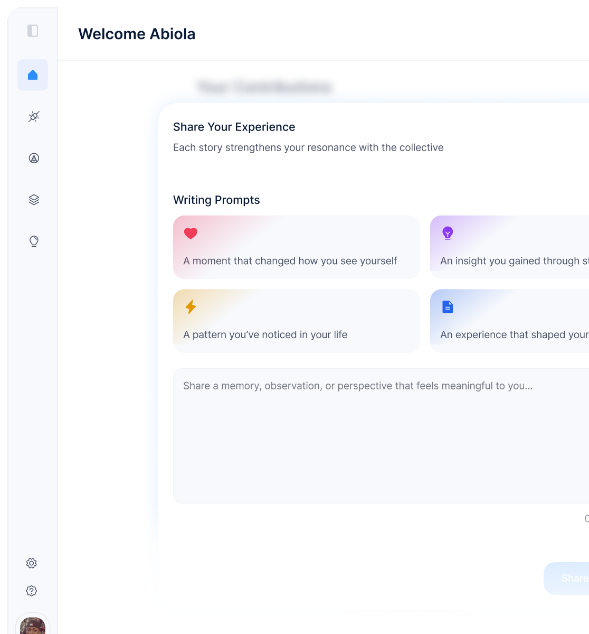589x634 pixels.
Task: Open Help via the question mark icon
Action: pyautogui.click(x=32, y=591)
